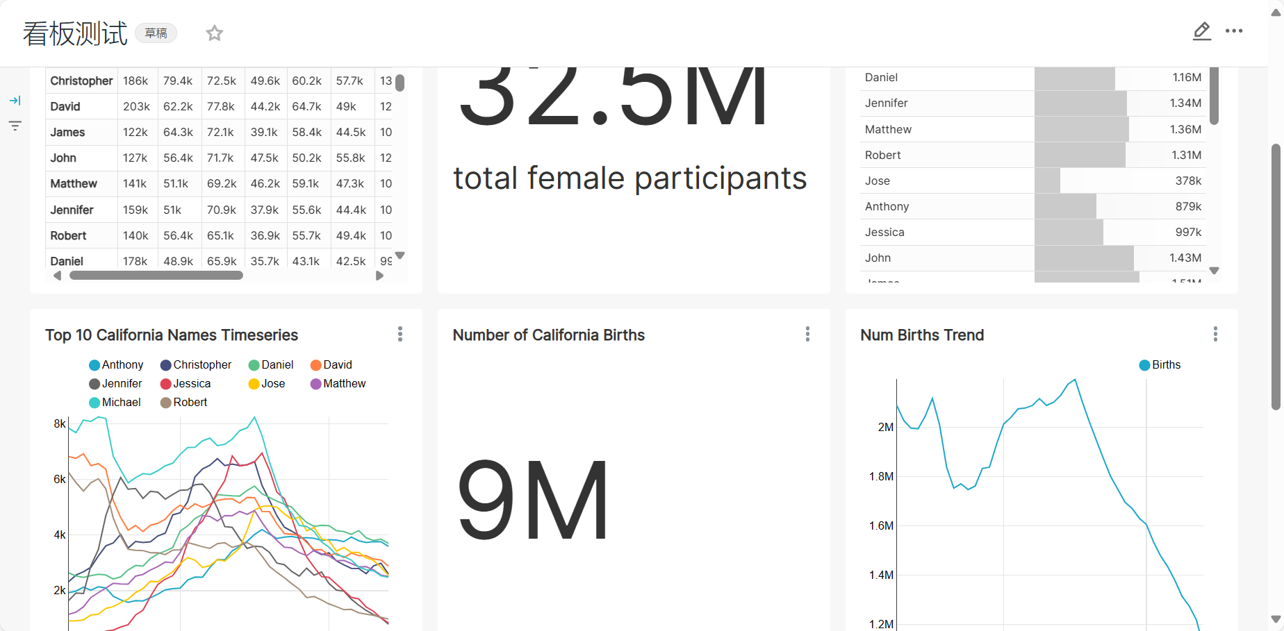Viewport: 1284px width, 631px height.
Task: Open Num Births Trend chart menu
Action: pos(1215,334)
